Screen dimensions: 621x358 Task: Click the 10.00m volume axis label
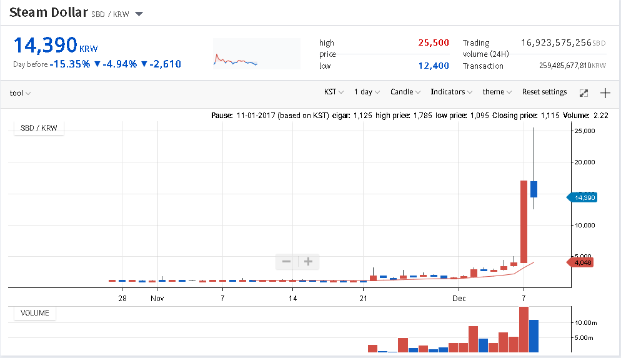click(x=586, y=323)
